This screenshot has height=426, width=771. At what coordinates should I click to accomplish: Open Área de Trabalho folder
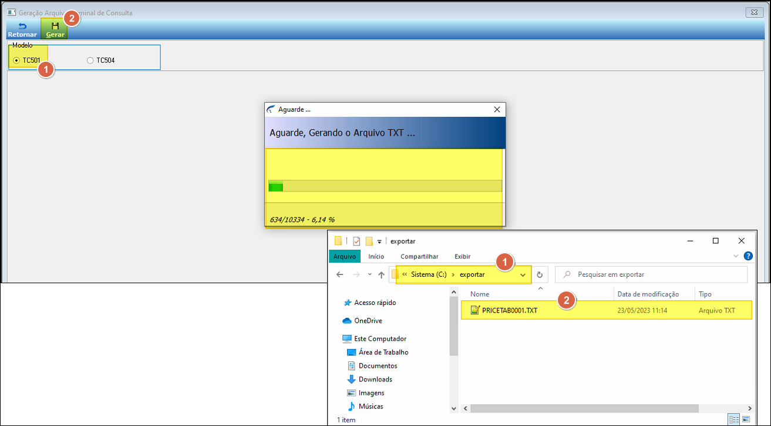click(x=383, y=352)
